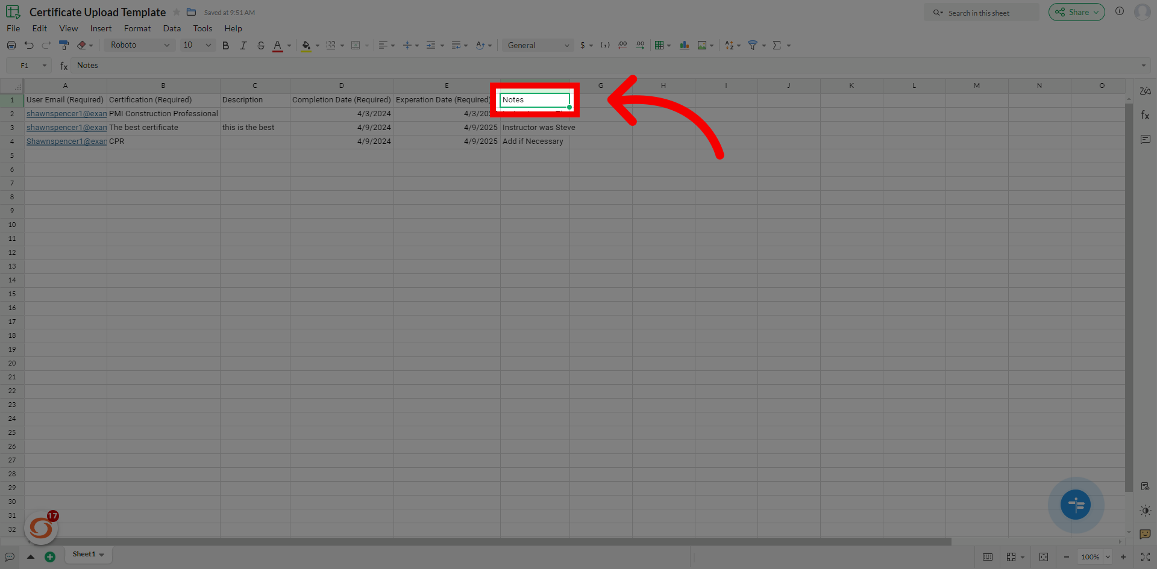Open the comments panel icon on right sidebar

pyautogui.click(x=1145, y=140)
